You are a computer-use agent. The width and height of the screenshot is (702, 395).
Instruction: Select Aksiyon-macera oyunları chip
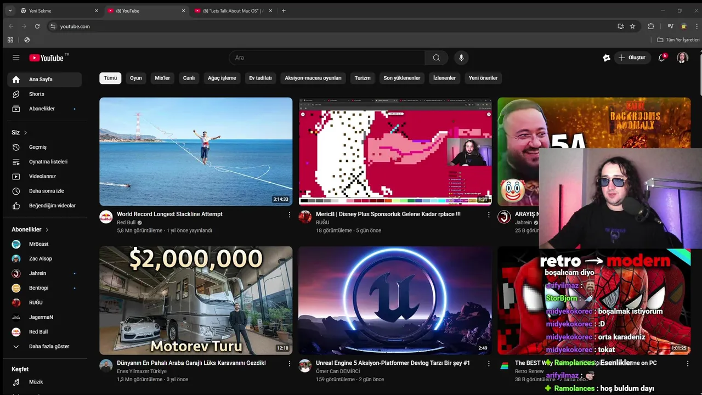click(x=313, y=78)
